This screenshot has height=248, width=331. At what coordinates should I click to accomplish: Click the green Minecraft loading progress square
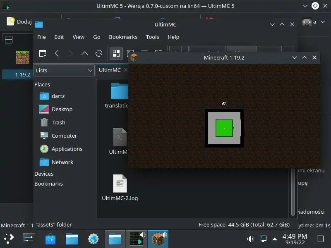pyautogui.click(x=224, y=128)
